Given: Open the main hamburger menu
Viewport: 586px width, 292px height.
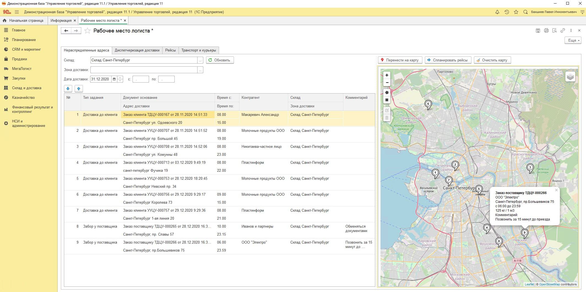Looking at the screenshot, I should (17, 12).
